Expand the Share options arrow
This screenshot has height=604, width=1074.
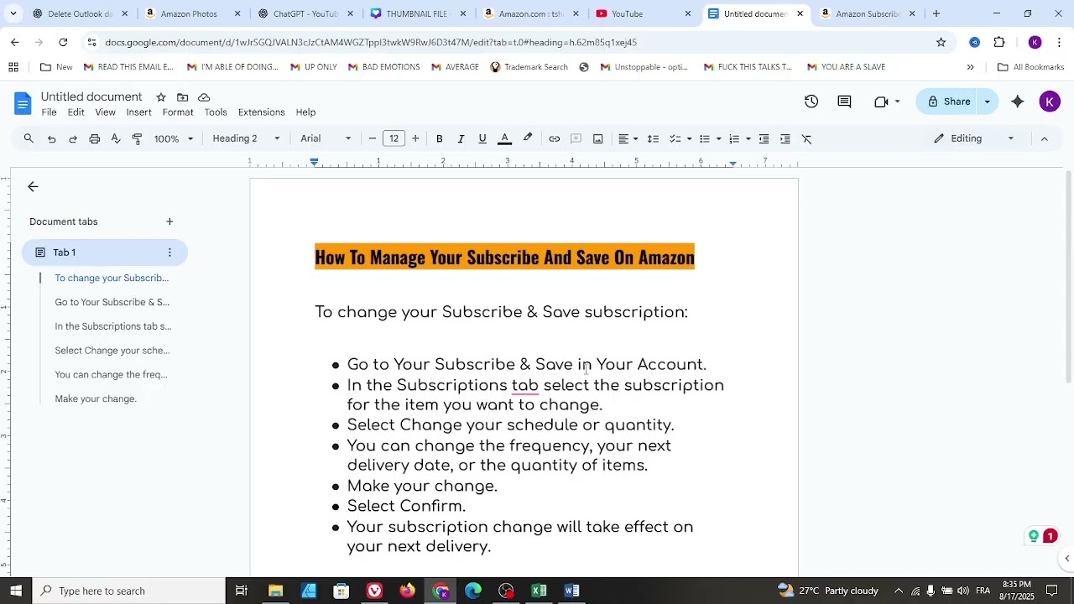pos(988,102)
